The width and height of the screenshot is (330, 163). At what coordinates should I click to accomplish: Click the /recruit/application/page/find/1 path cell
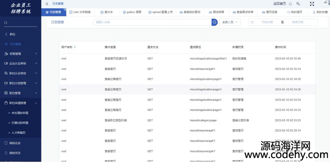click(208, 59)
